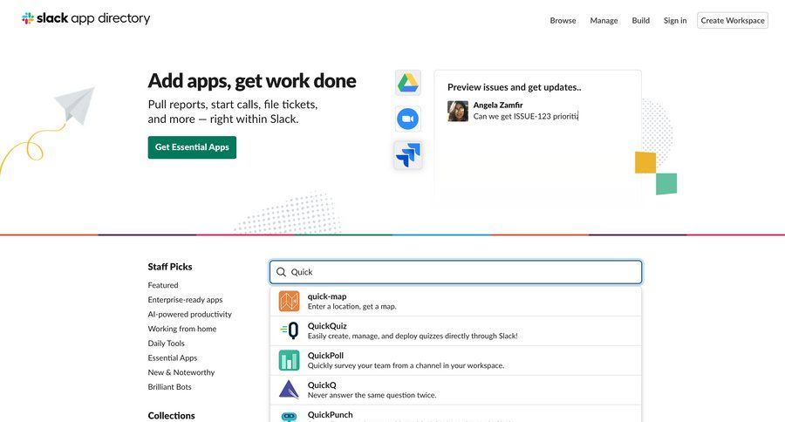
Task: Select the Zoom video camera icon
Action: (408, 119)
